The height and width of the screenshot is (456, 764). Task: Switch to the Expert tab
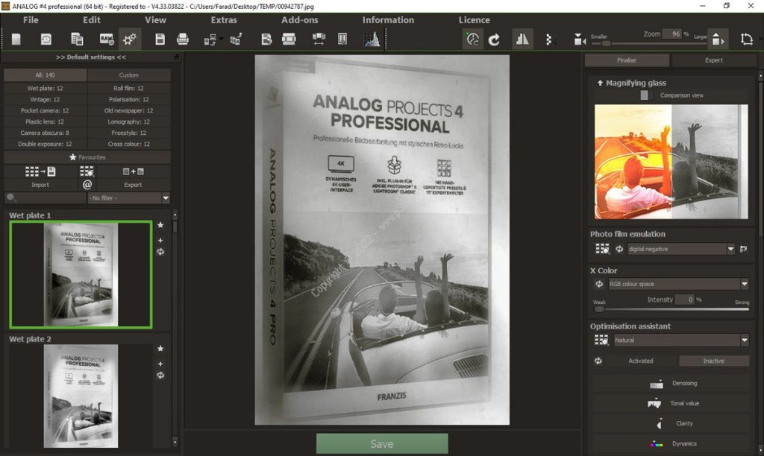point(713,60)
